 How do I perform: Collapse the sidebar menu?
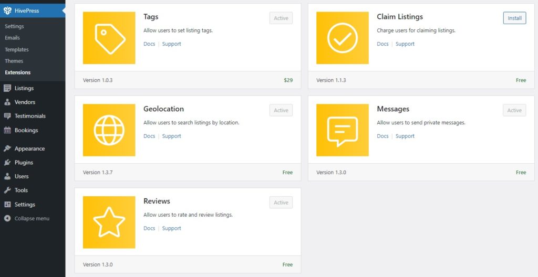click(32, 218)
